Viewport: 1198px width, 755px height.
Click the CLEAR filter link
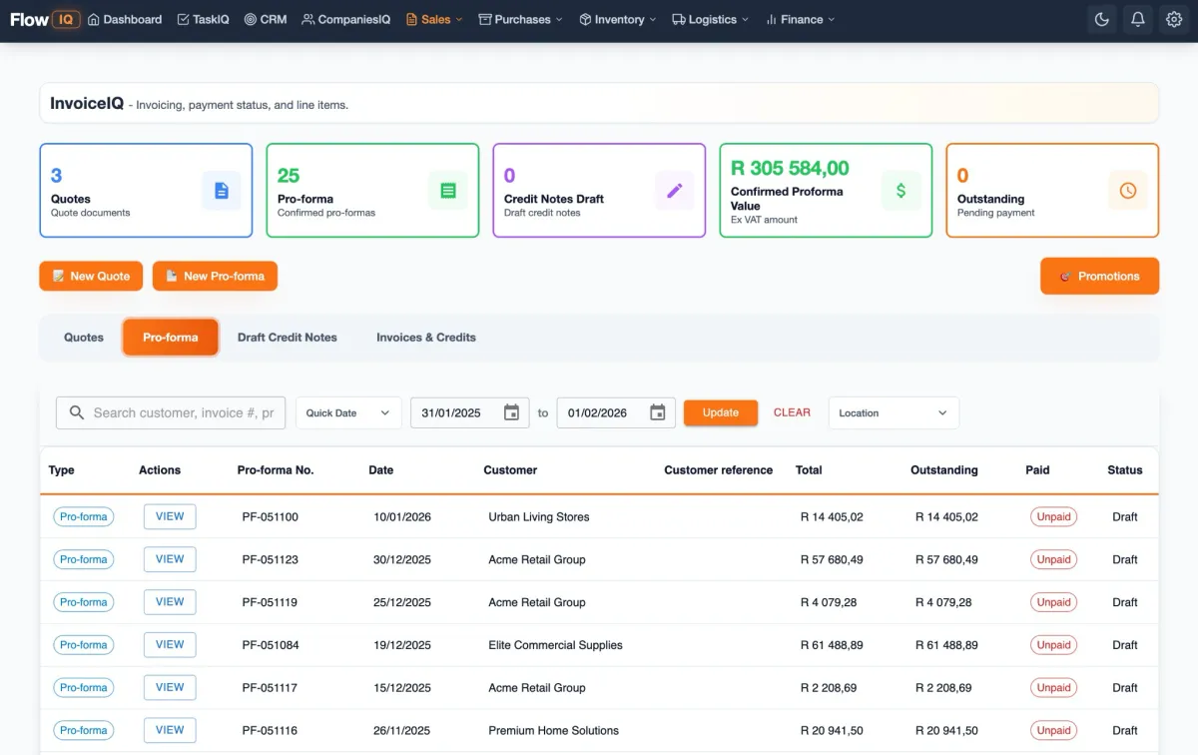(x=792, y=412)
